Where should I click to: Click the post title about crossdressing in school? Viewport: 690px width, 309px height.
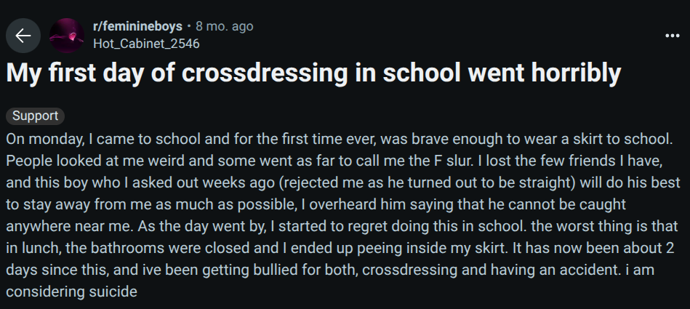click(x=314, y=73)
